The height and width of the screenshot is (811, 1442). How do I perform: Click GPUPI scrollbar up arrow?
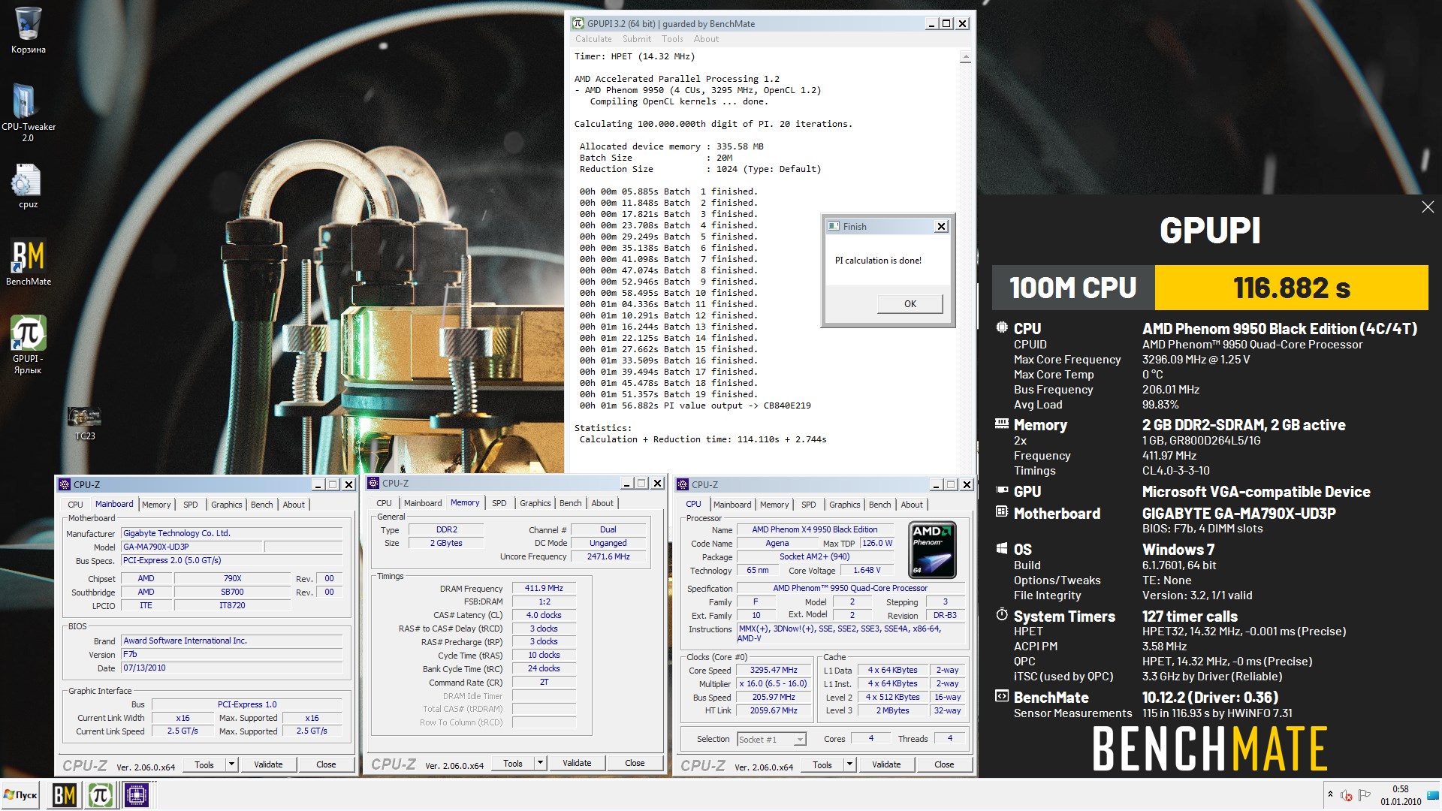[x=966, y=57]
